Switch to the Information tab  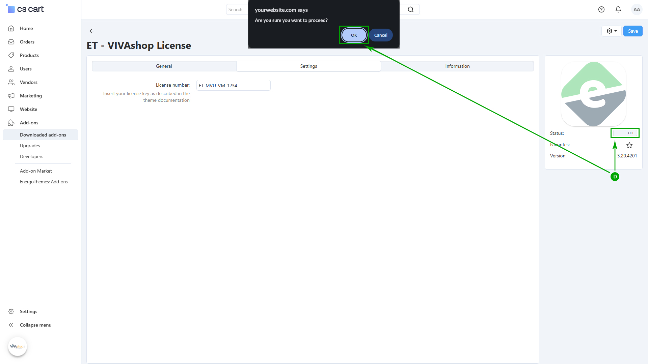click(457, 66)
